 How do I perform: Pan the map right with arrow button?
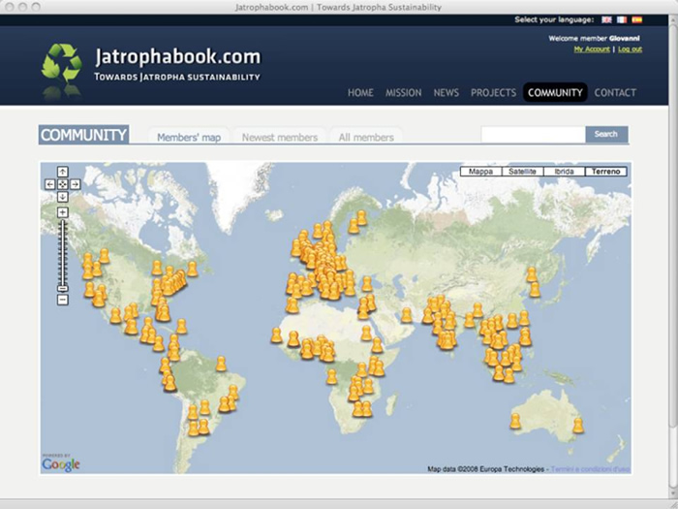(76, 184)
